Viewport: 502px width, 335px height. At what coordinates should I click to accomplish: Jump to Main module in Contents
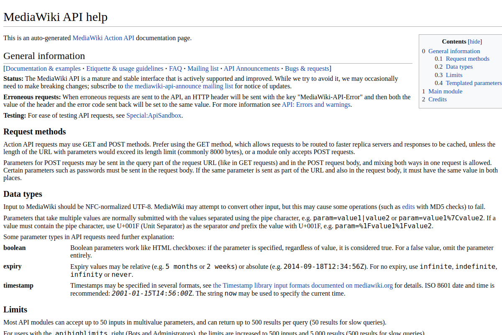pos(446,91)
